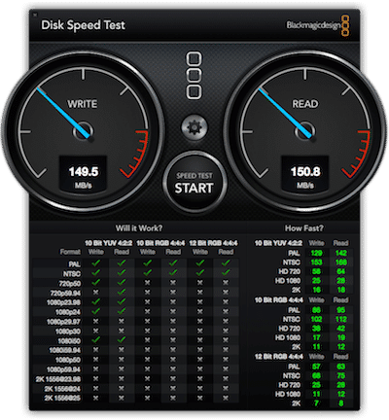Click the 150.8 MB/s read readout
The image size is (389, 420).
click(305, 175)
